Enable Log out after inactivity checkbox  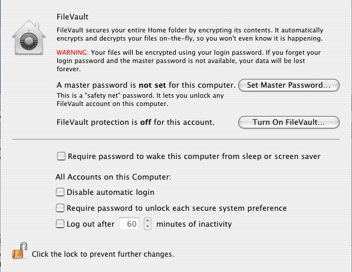(60, 224)
